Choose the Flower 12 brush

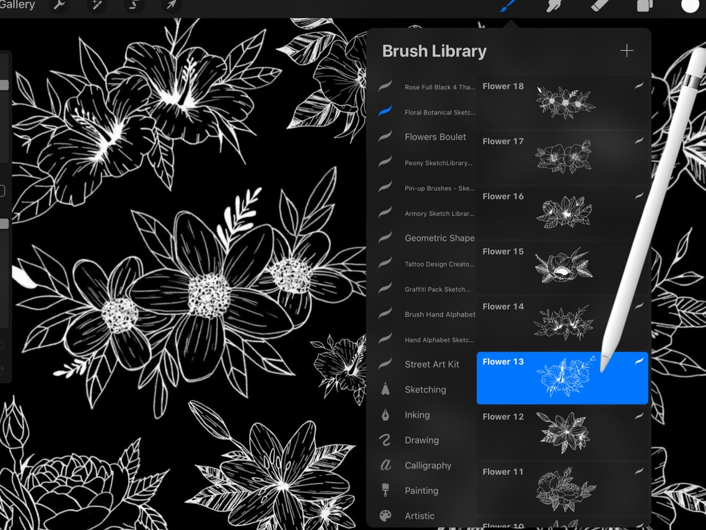point(562,433)
